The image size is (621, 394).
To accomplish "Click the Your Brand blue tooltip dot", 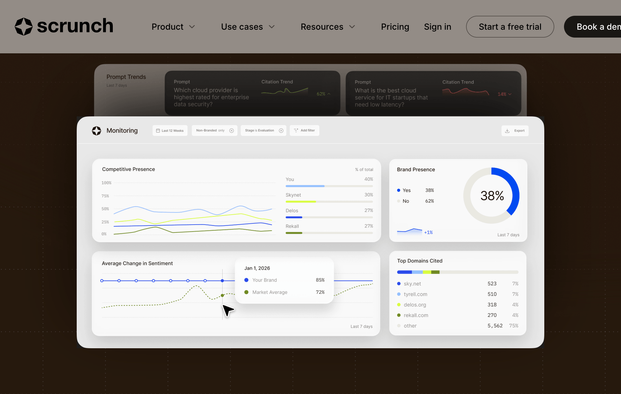I will (246, 280).
